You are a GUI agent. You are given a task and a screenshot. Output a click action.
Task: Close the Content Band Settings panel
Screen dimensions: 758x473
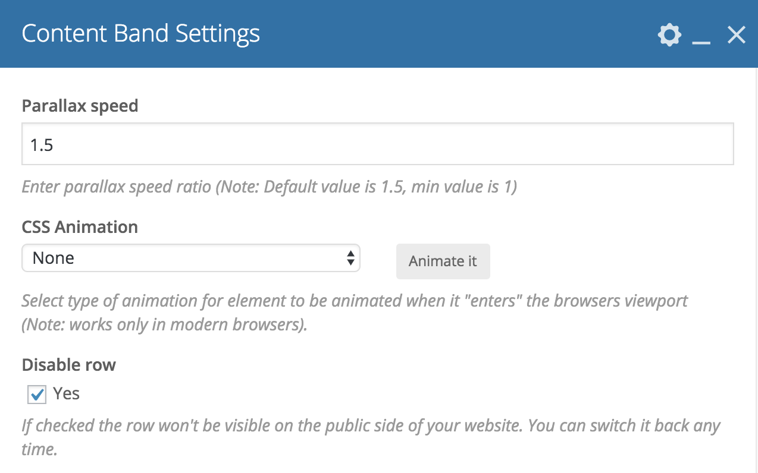[737, 35]
